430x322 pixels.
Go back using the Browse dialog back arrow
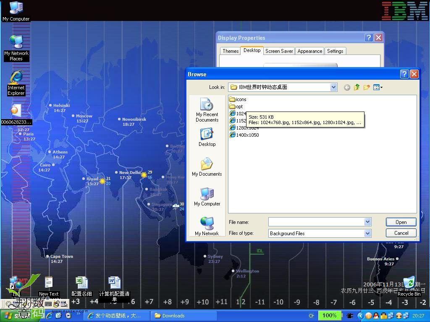pyautogui.click(x=347, y=87)
